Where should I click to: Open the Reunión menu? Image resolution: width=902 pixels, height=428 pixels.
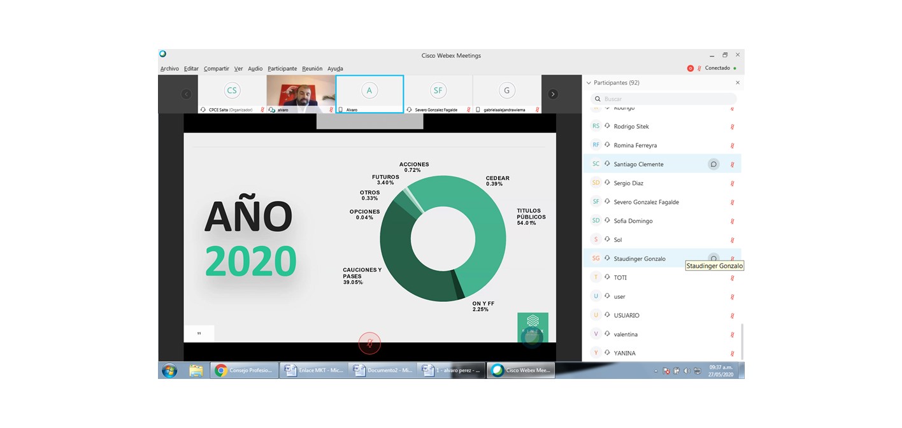coord(312,69)
